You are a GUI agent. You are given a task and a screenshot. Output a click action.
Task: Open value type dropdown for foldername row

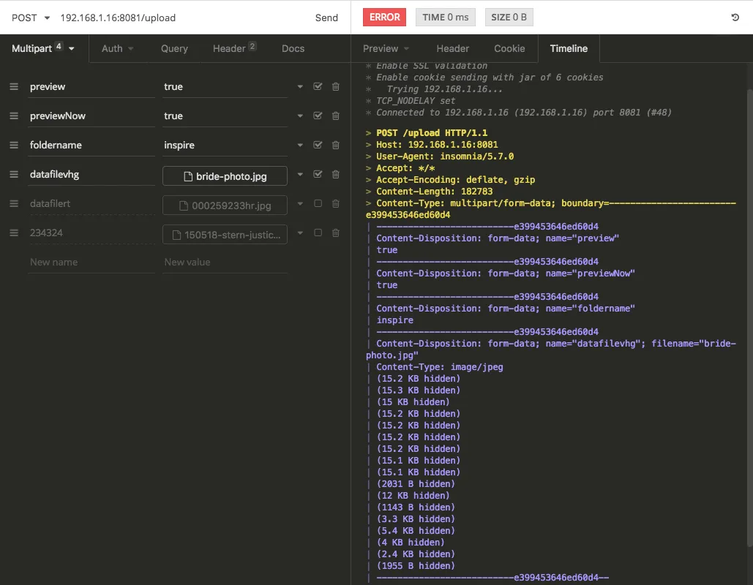coord(300,145)
